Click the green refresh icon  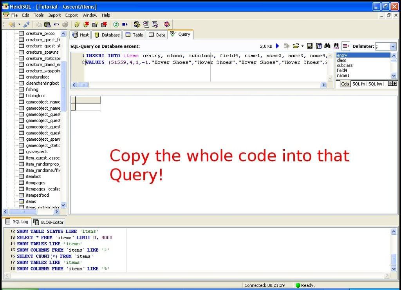point(116,25)
